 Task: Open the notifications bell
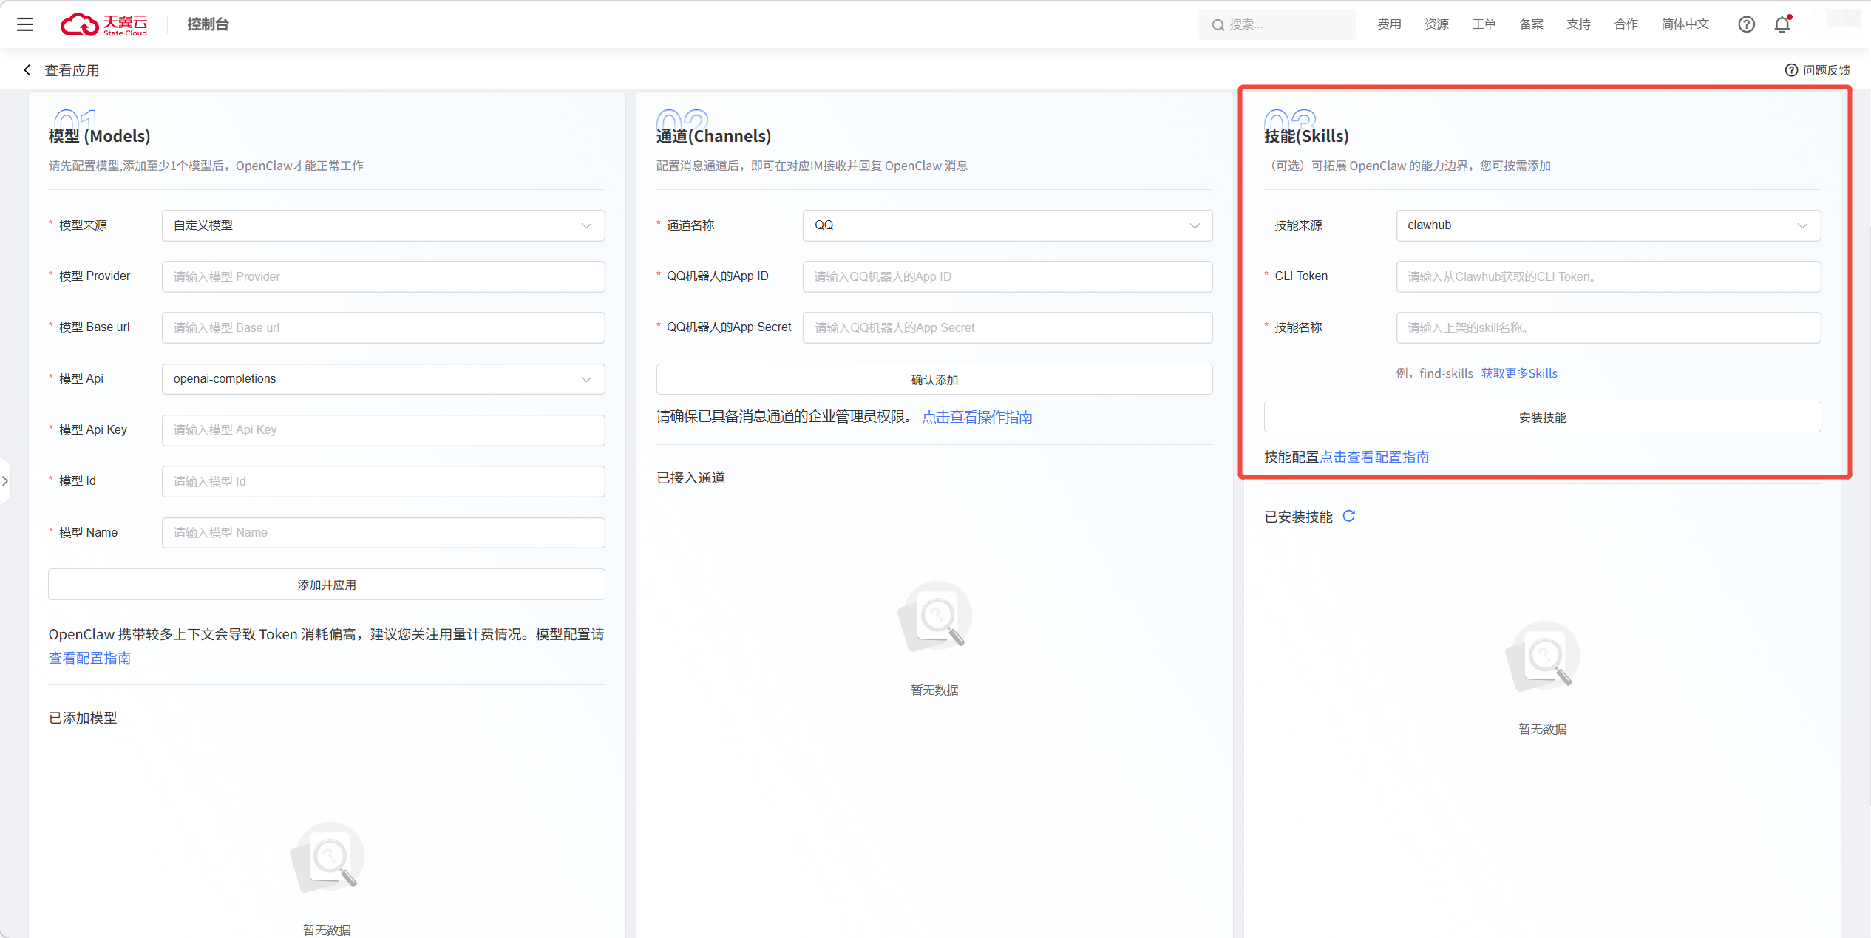point(1782,24)
